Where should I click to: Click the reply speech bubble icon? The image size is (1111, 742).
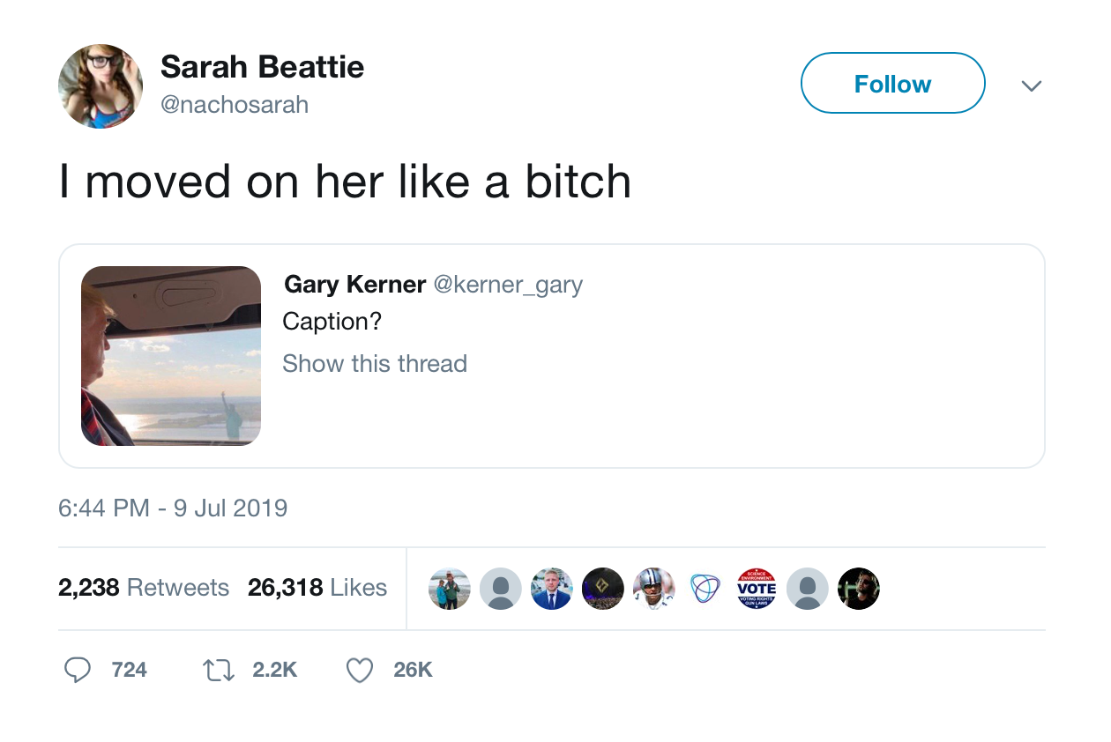pyautogui.click(x=78, y=671)
